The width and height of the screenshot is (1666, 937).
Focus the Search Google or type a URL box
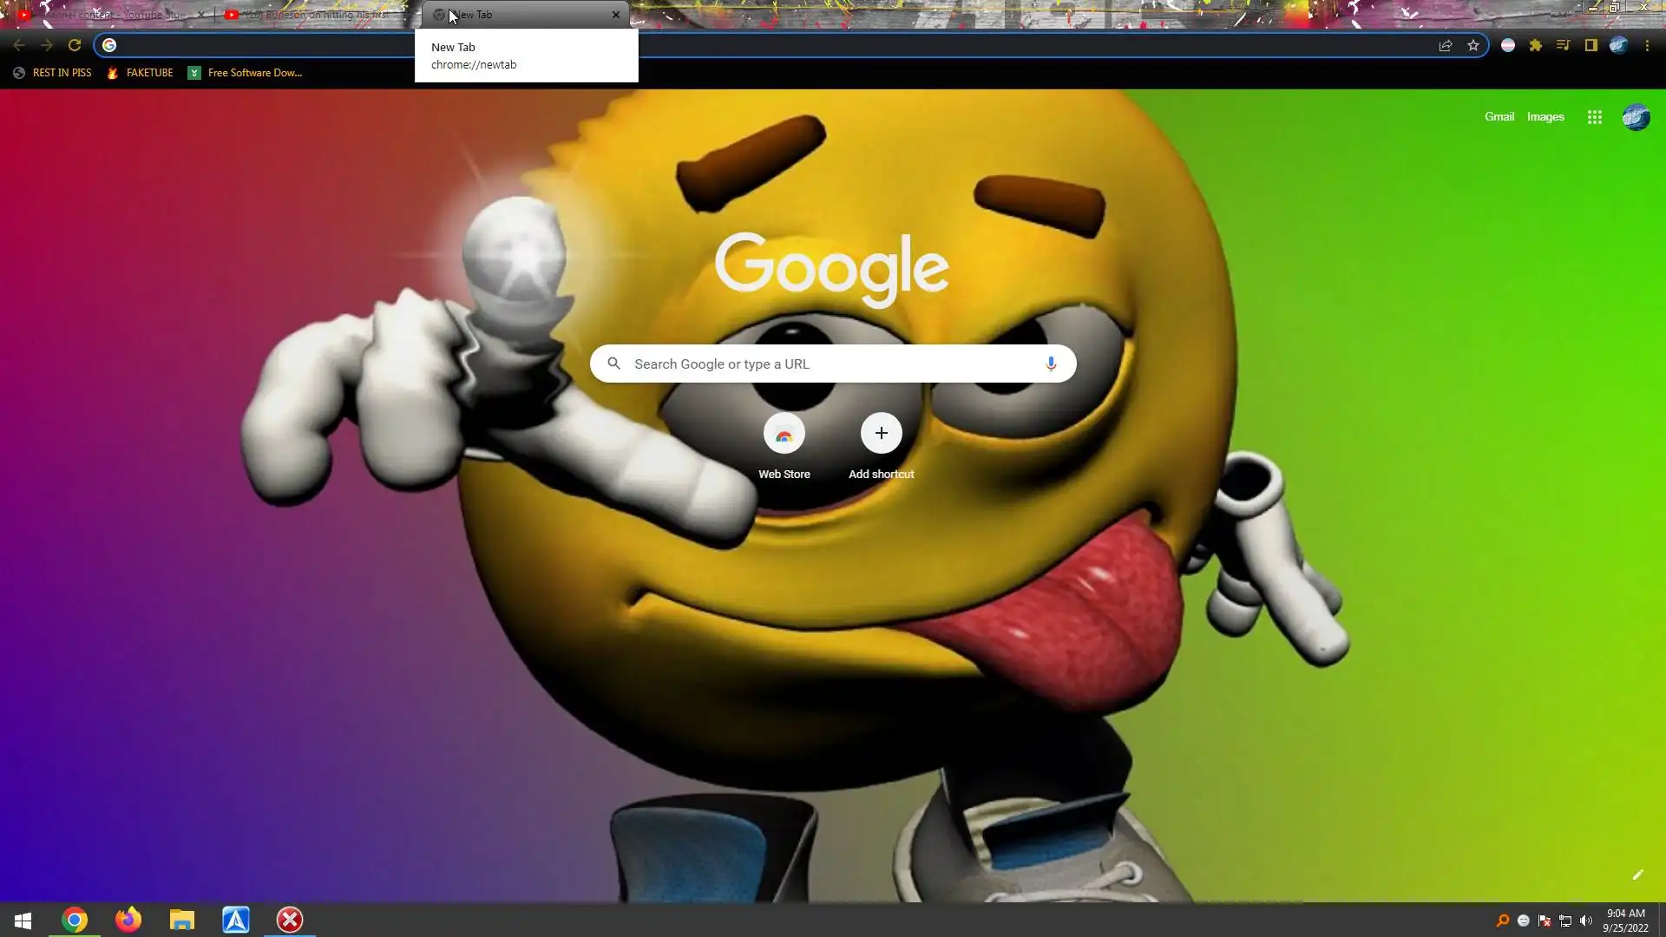click(833, 364)
